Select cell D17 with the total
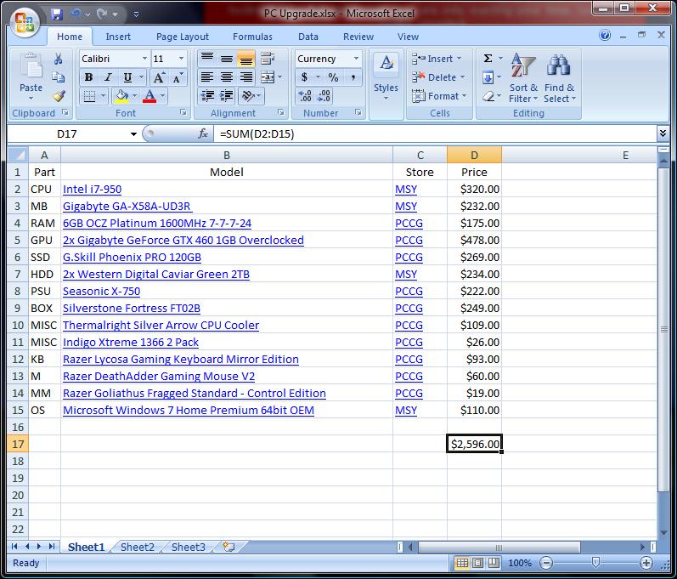Viewport: 677px width, 579px height. [x=474, y=444]
